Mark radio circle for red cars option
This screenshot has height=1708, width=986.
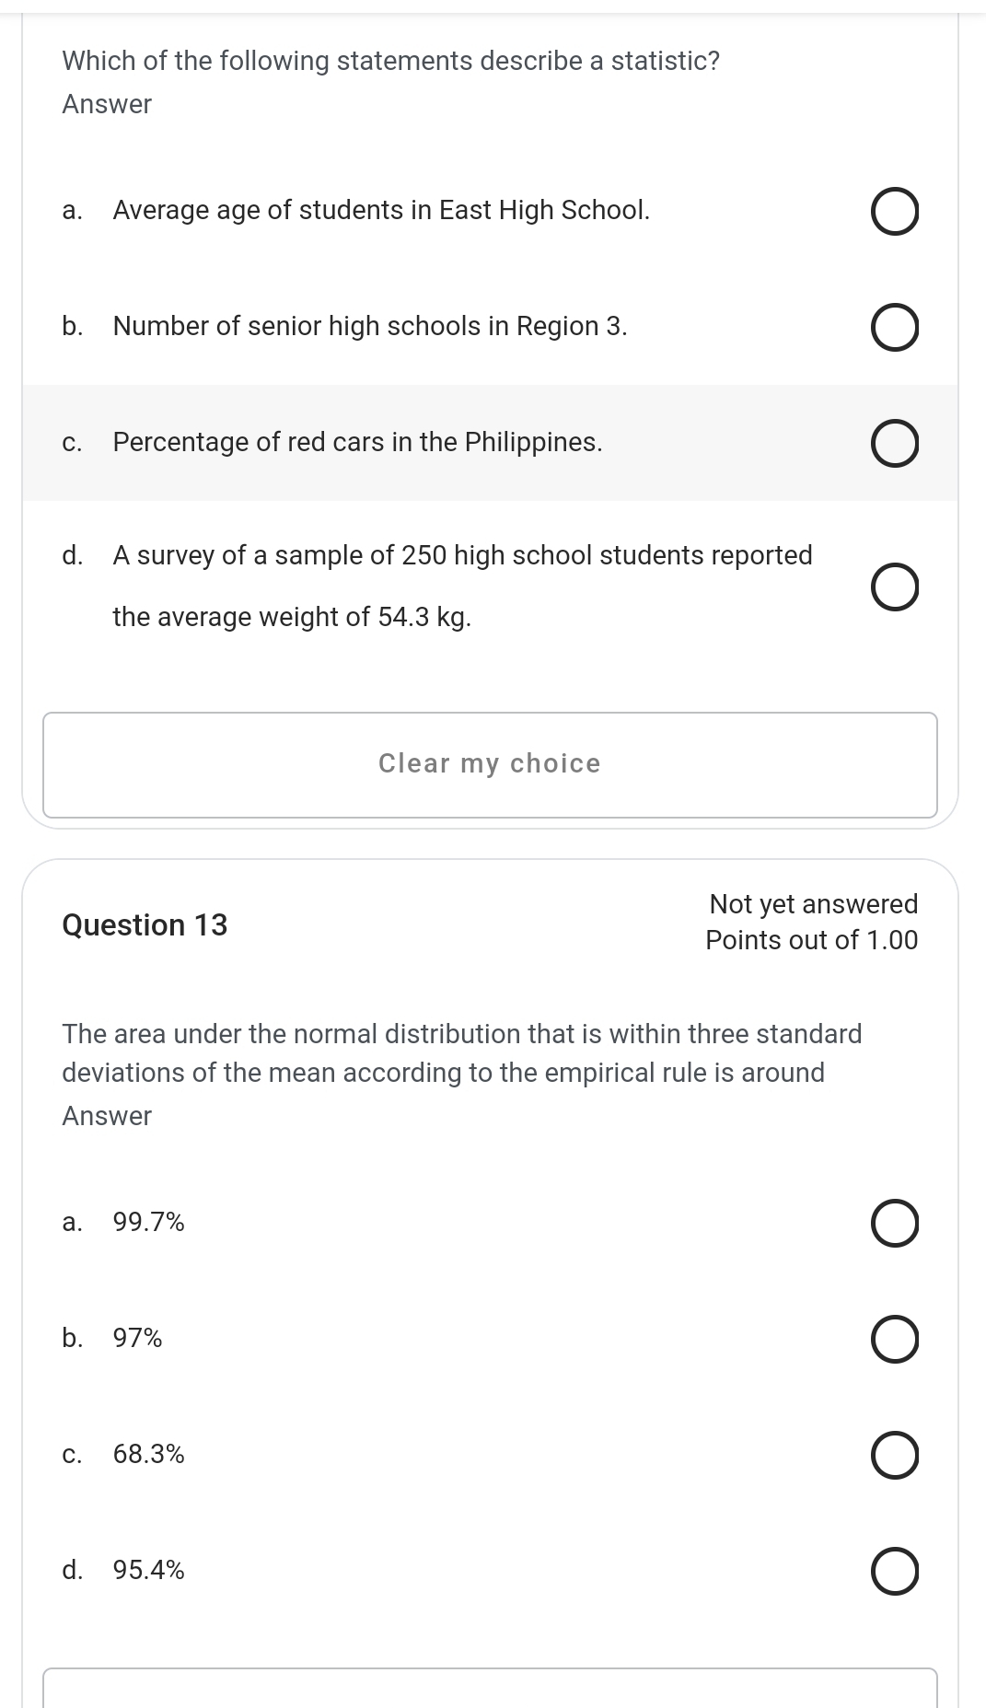click(x=893, y=445)
